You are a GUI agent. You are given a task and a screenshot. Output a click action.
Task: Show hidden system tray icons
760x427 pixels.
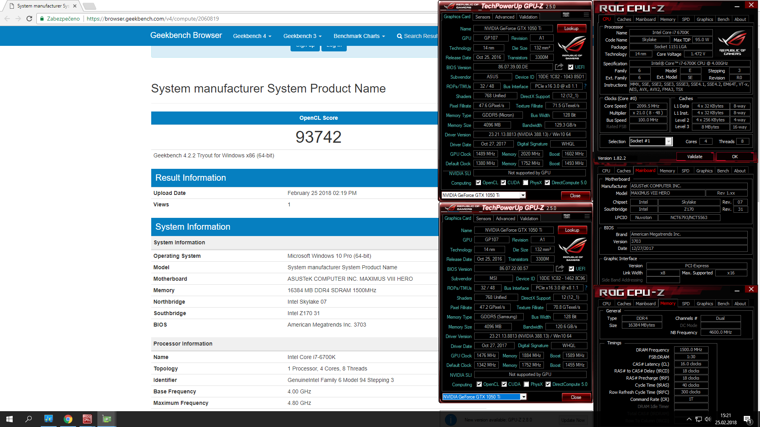pos(689,419)
